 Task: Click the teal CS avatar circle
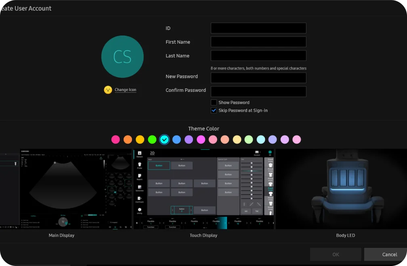coord(122,57)
